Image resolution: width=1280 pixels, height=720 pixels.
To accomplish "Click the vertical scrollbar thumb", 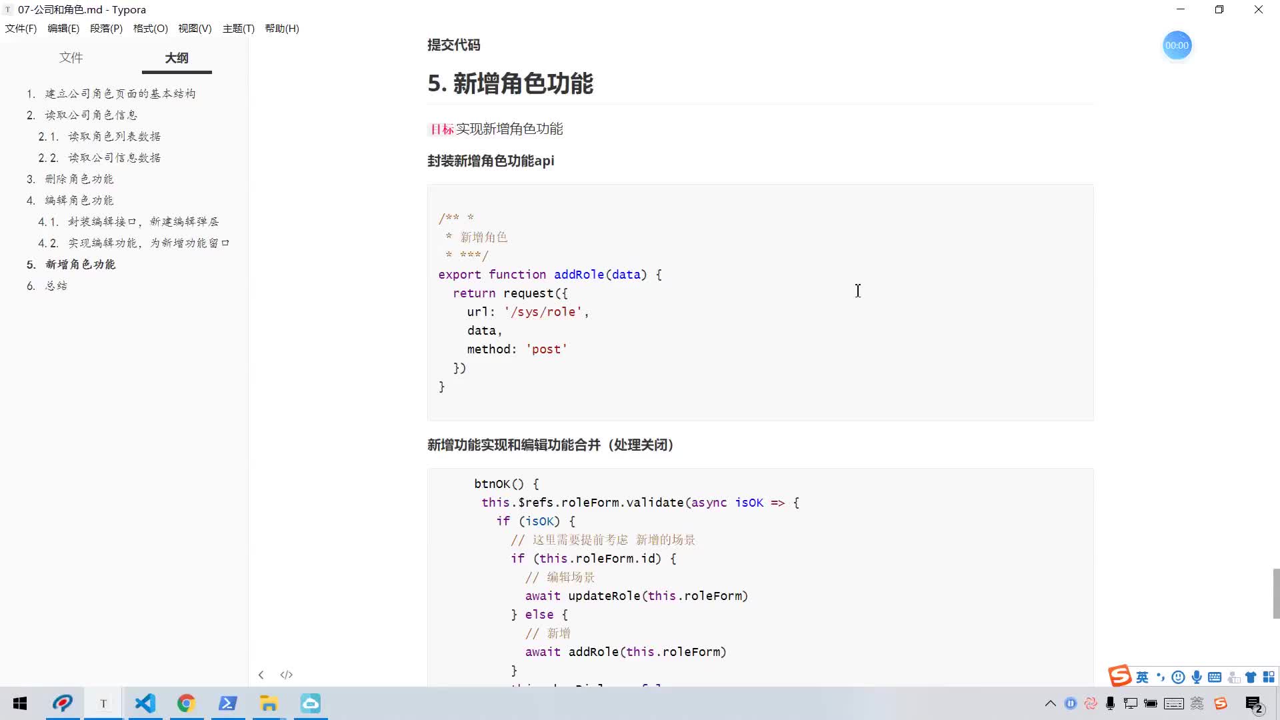I will [x=1276, y=593].
